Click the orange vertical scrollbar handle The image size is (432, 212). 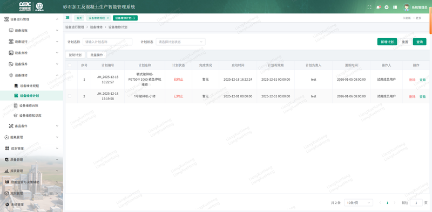click(x=430, y=20)
